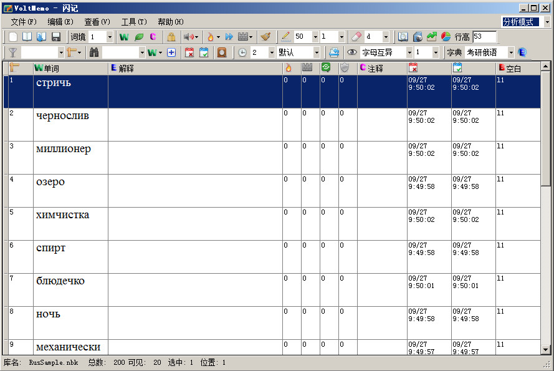Click the green W word icon
554x371 pixels.
125,37
